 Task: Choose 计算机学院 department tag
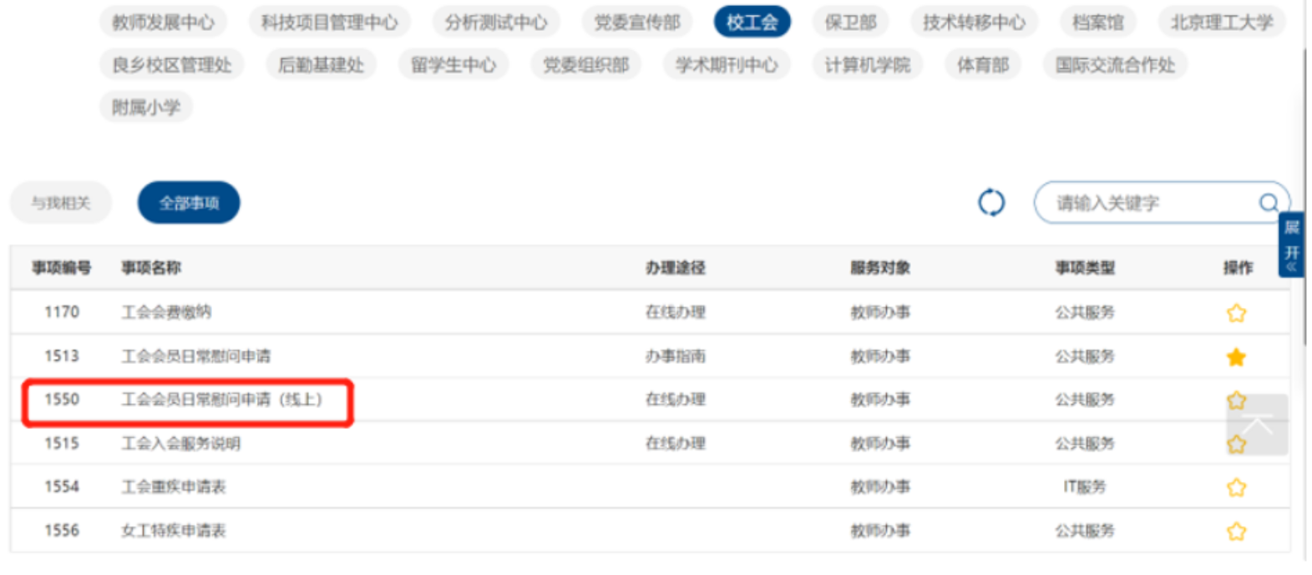click(x=867, y=65)
